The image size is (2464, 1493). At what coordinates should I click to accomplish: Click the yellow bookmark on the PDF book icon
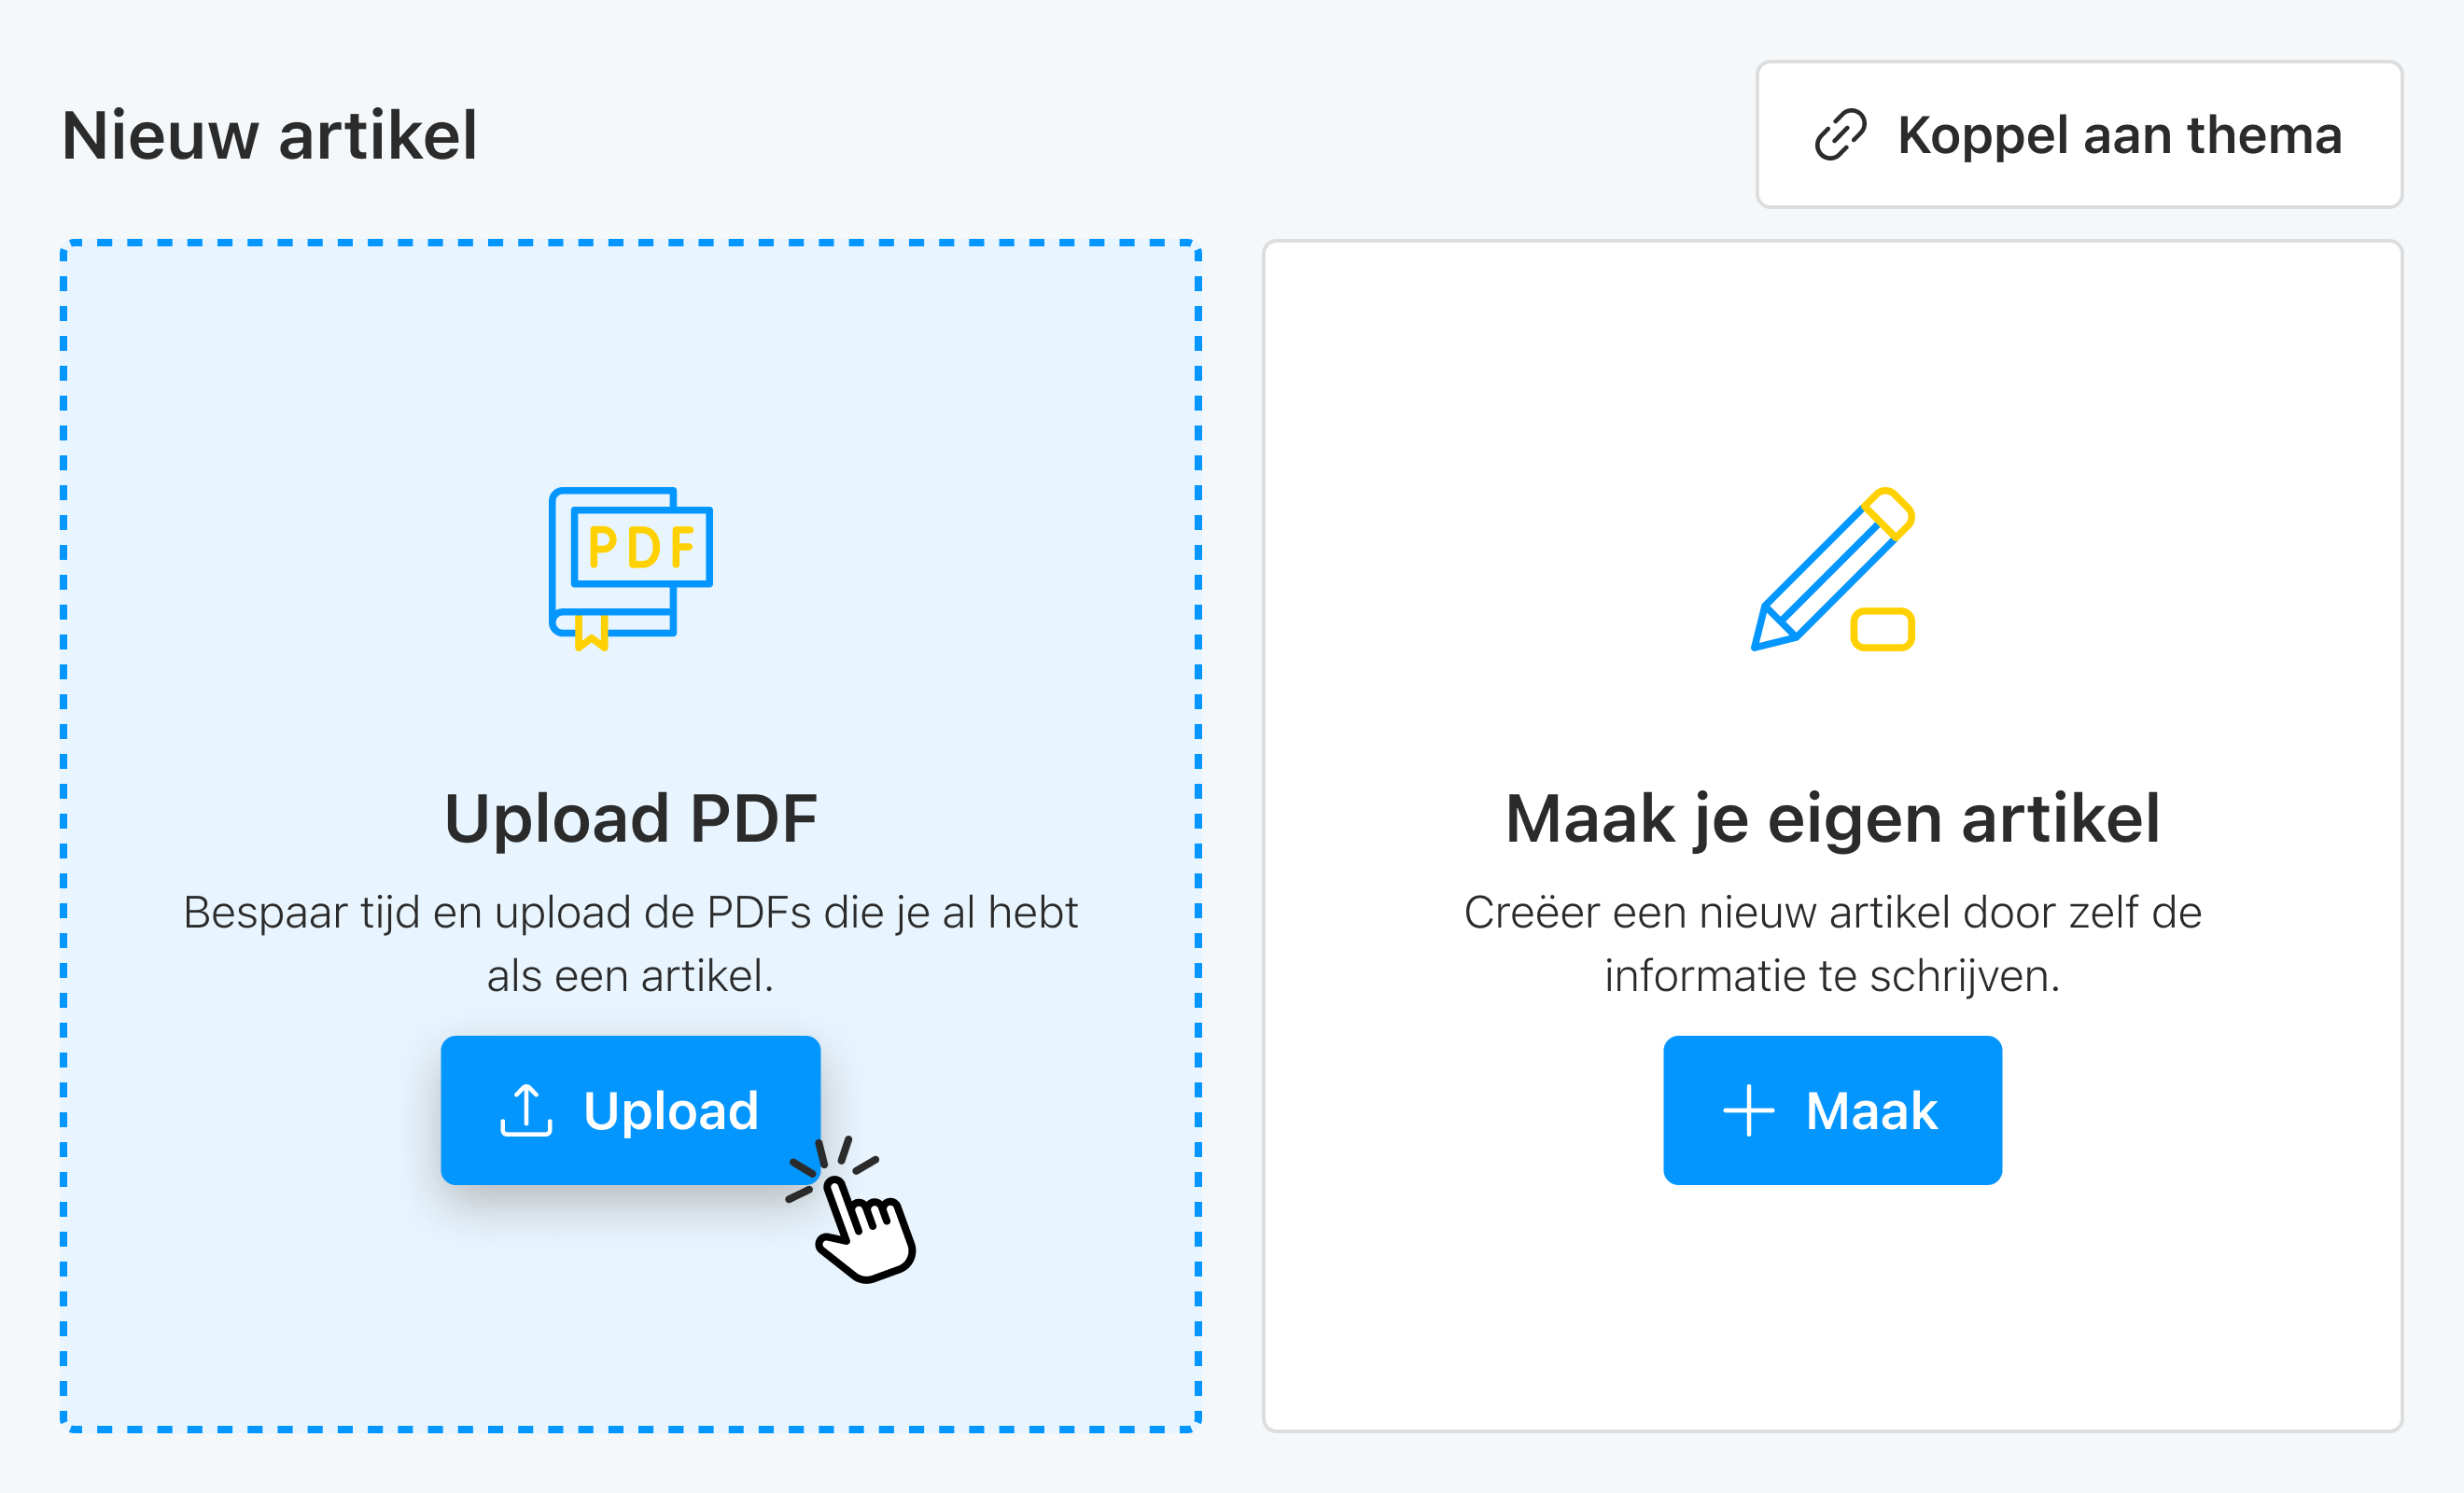[592, 630]
